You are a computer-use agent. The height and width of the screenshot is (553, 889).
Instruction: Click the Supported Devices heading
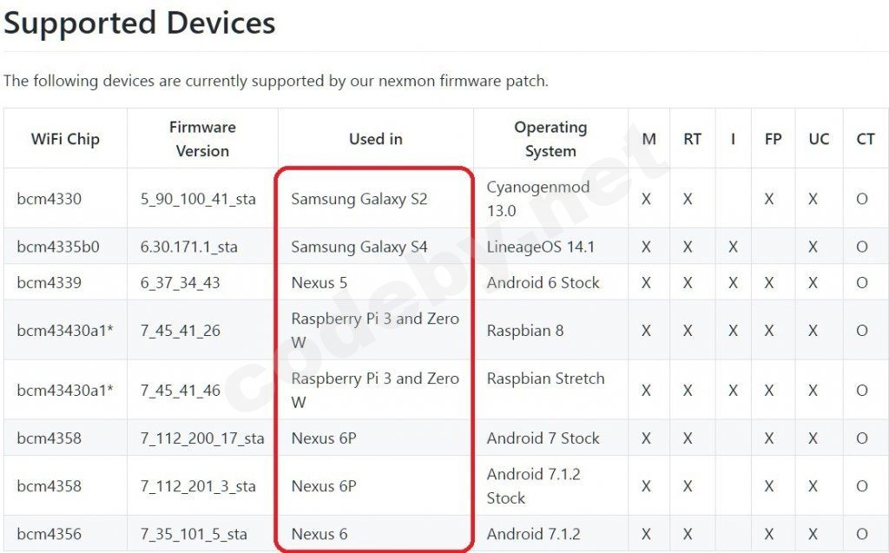pyautogui.click(x=140, y=23)
